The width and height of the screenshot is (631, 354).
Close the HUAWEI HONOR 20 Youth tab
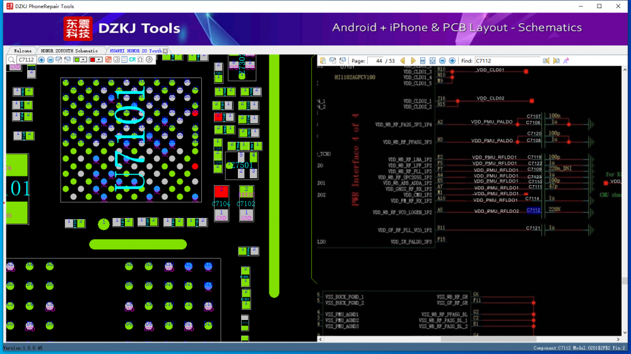(165, 50)
